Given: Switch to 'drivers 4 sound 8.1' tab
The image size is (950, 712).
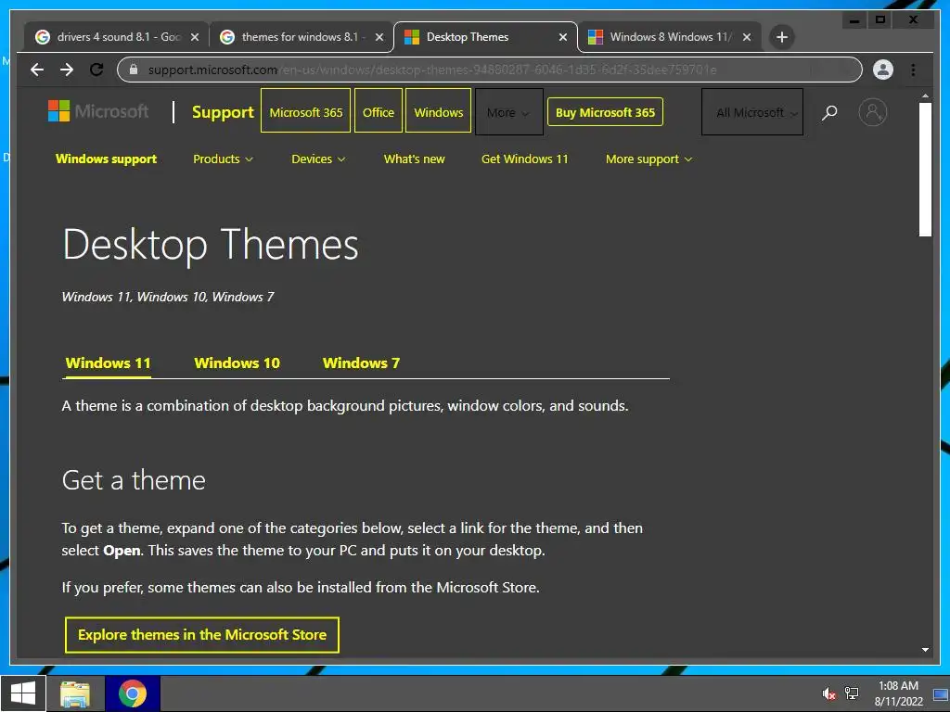Looking at the screenshot, I should 115,37.
